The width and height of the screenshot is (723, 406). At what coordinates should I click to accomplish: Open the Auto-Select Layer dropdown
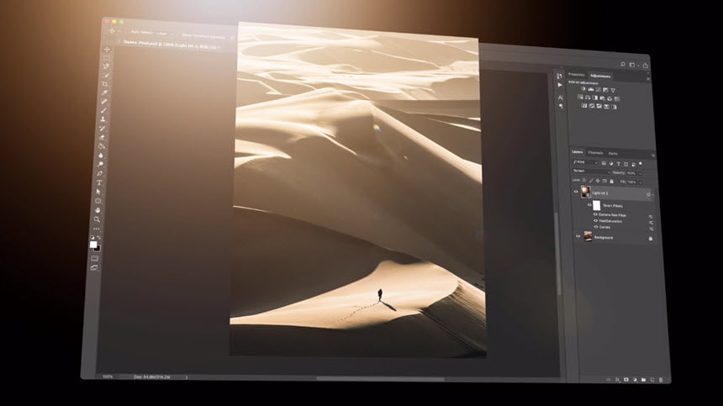click(162, 34)
